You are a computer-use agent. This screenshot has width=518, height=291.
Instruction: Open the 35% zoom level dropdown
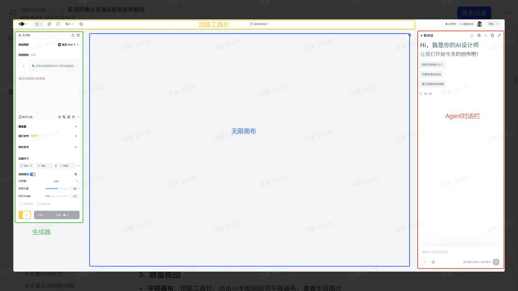coord(492,24)
